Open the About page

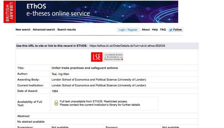coord(146,30)
